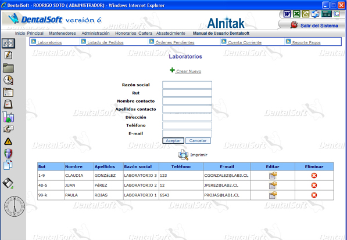347x240 pixels.
Task: Click the Imprimir label
Action: (199, 155)
